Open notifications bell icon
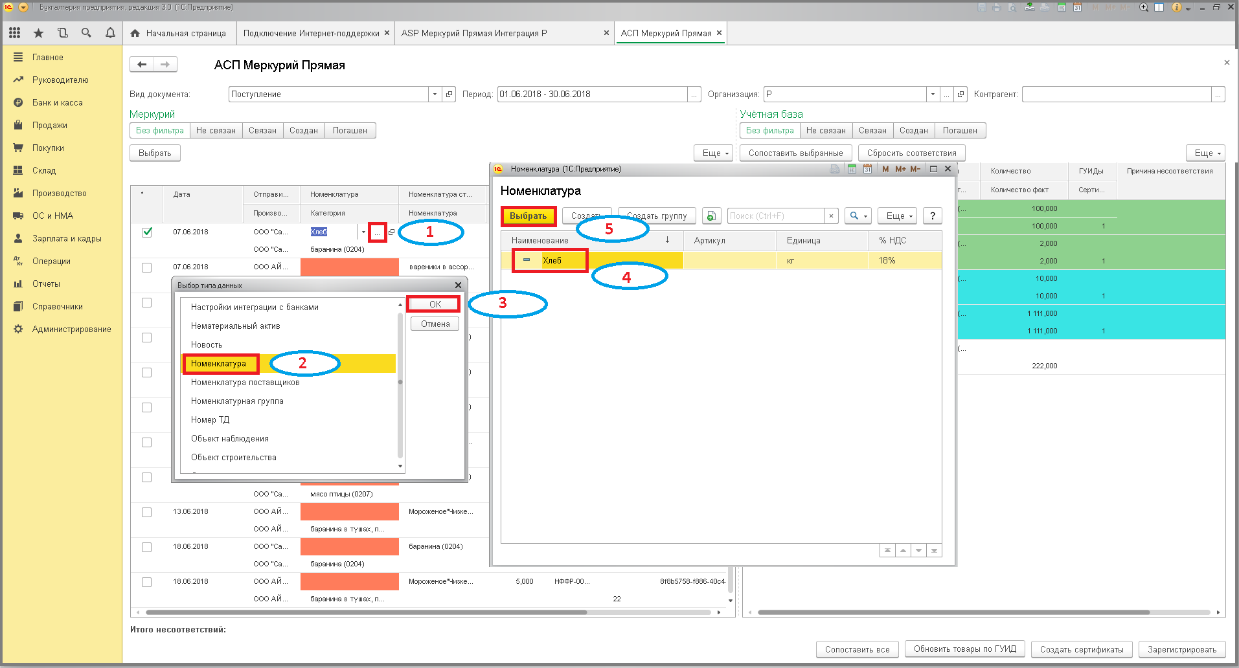Image resolution: width=1239 pixels, height=668 pixels. point(110,32)
